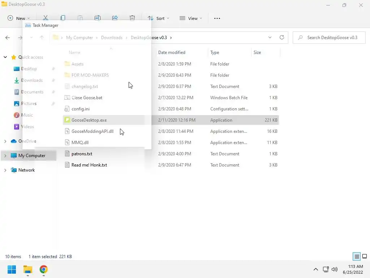
Task: Select MMQ.dll file
Action: 80,143
